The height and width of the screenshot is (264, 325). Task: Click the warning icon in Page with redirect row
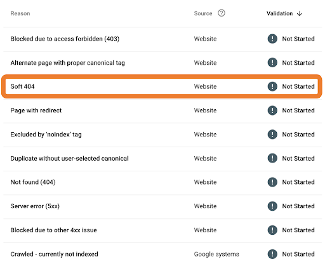click(272, 110)
